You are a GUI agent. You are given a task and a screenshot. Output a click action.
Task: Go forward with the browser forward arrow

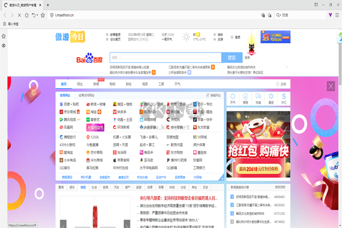point(12,15)
